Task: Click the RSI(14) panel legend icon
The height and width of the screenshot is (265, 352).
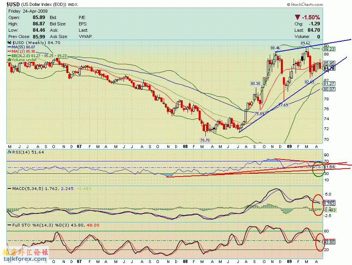Action: pos(9,152)
